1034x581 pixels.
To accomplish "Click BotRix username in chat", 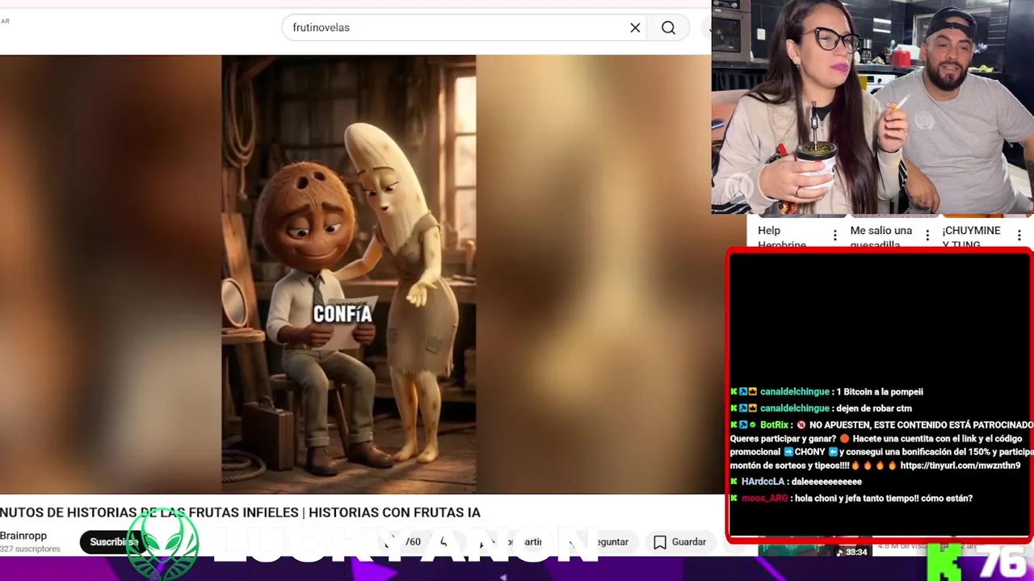I will pyautogui.click(x=774, y=424).
